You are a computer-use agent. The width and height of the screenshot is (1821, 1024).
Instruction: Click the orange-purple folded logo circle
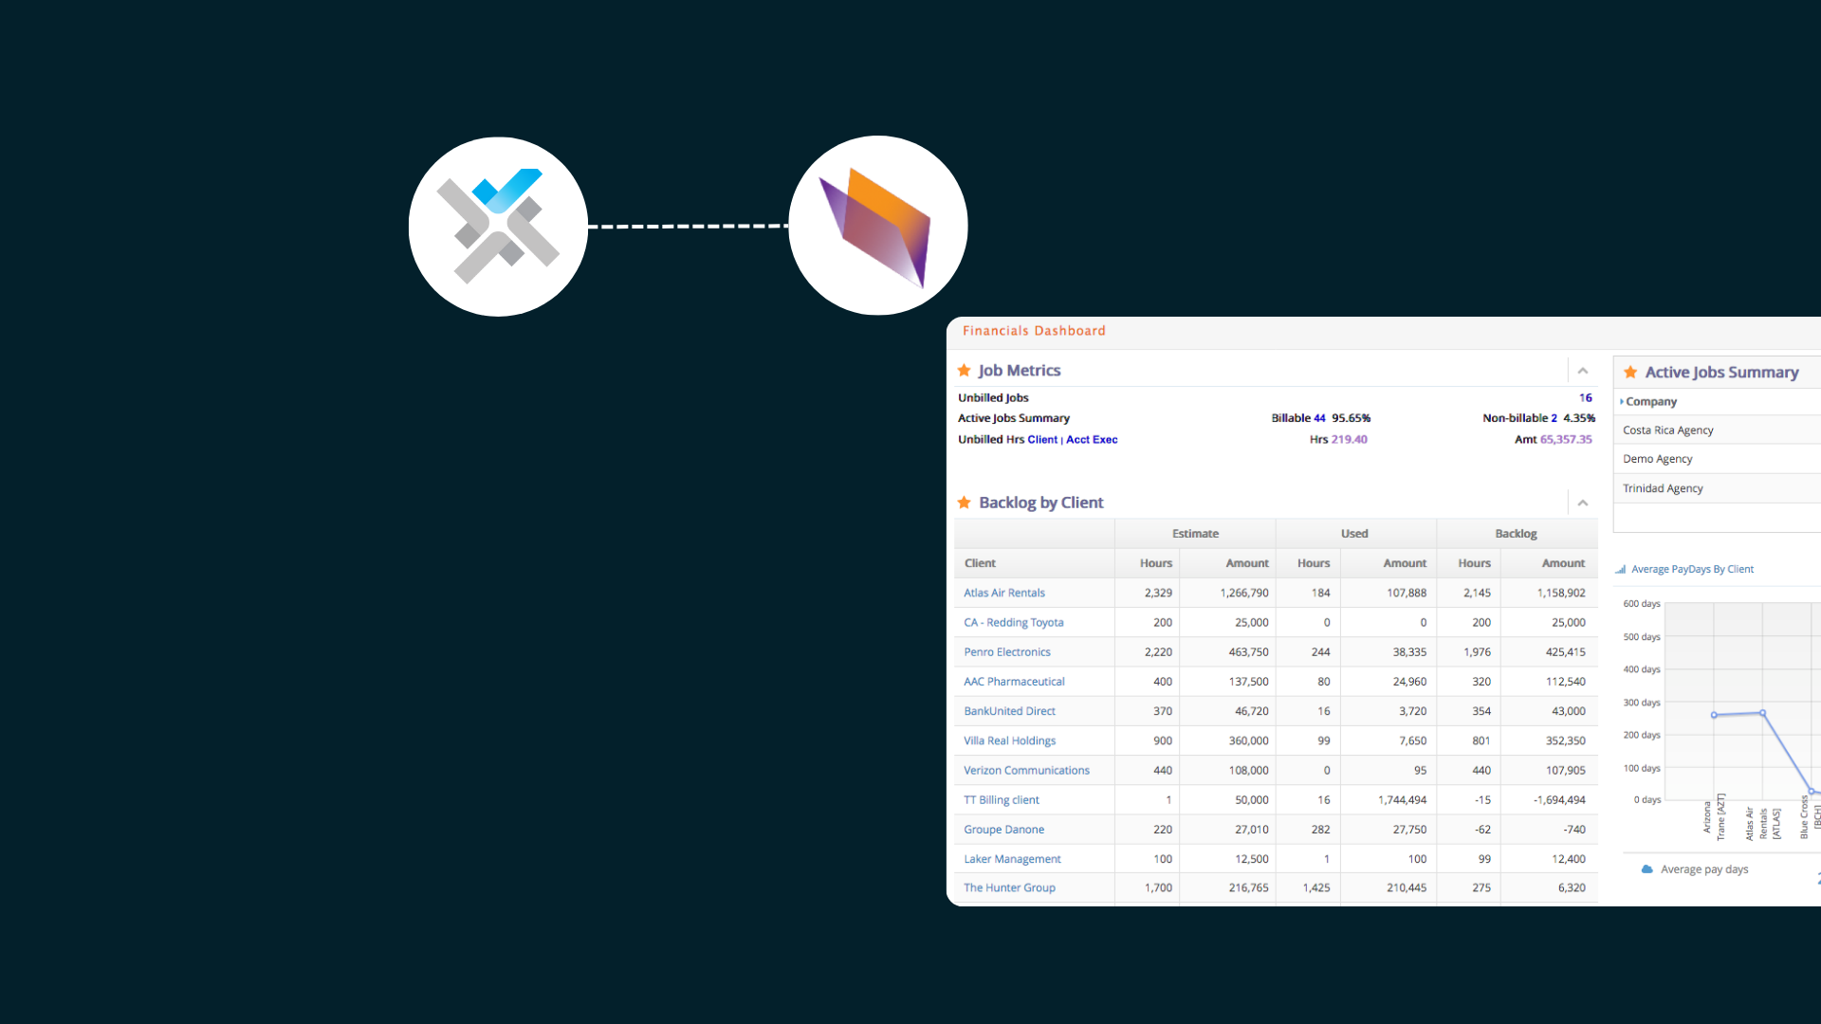(x=878, y=226)
